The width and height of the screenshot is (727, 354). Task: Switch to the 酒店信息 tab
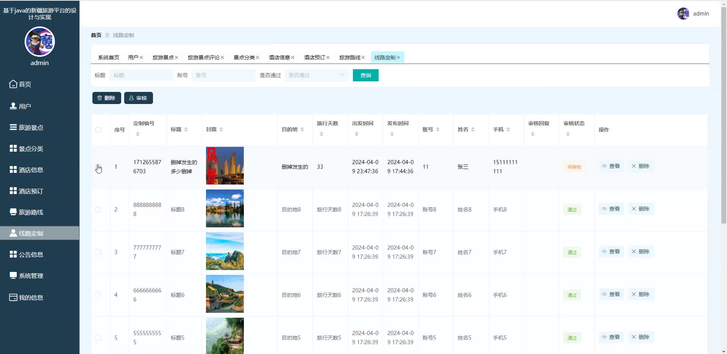click(x=279, y=57)
